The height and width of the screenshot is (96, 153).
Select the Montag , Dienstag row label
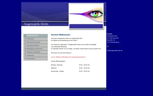point(57,65)
